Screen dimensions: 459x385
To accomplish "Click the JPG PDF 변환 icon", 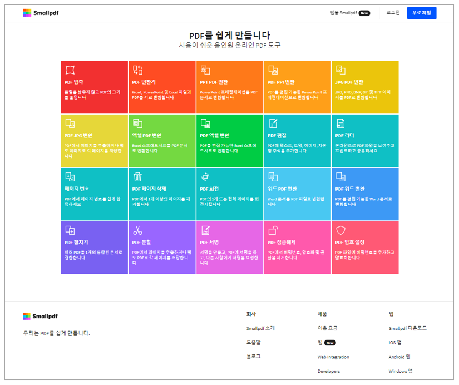I will (x=340, y=70).
